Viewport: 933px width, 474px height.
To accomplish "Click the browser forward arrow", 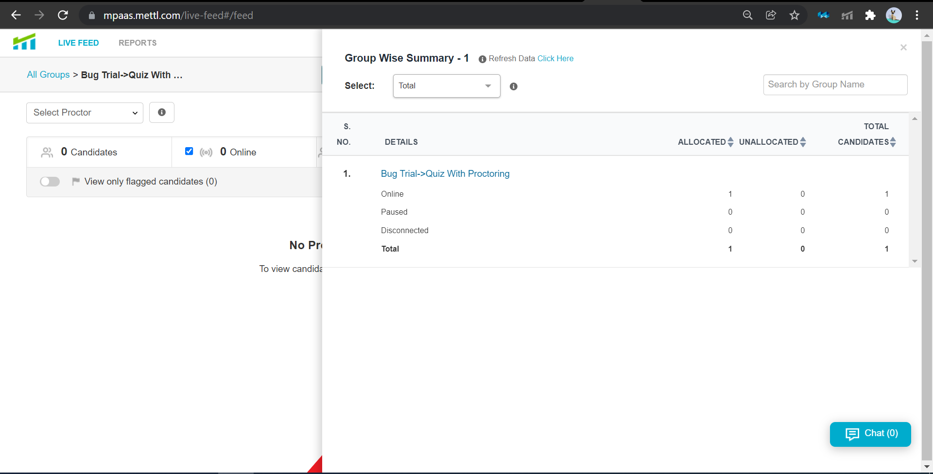I will (x=39, y=15).
